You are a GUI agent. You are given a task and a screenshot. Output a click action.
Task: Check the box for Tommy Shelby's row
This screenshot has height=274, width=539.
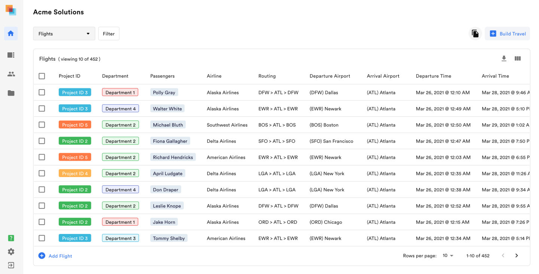[x=42, y=238]
